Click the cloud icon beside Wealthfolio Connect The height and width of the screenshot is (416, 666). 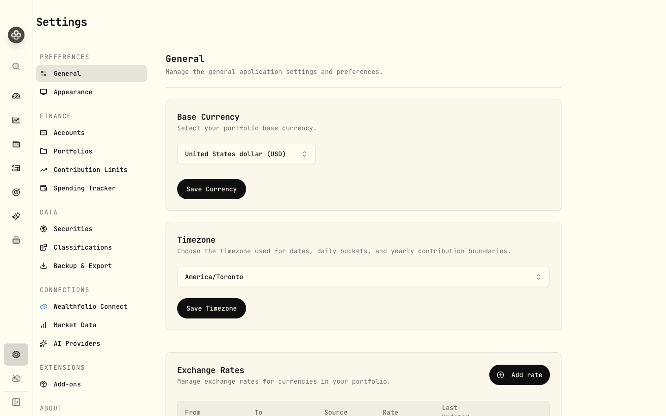pos(43,306)
